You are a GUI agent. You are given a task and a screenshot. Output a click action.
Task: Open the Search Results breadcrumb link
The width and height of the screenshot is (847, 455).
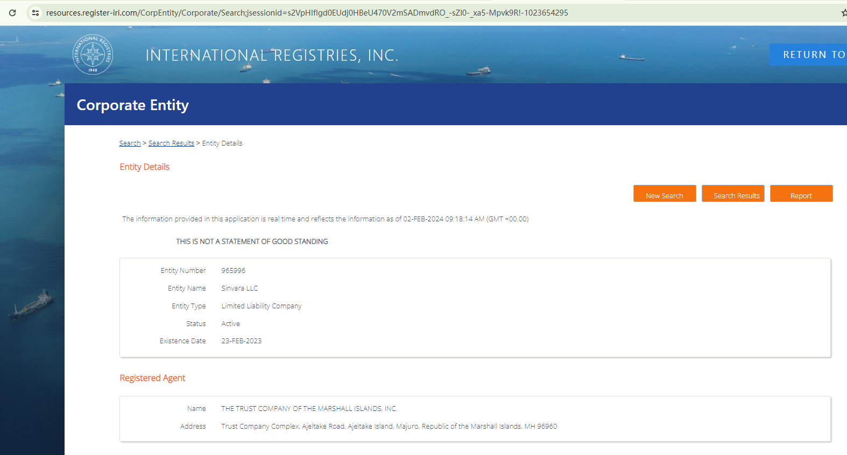click(x=171, y=143)
